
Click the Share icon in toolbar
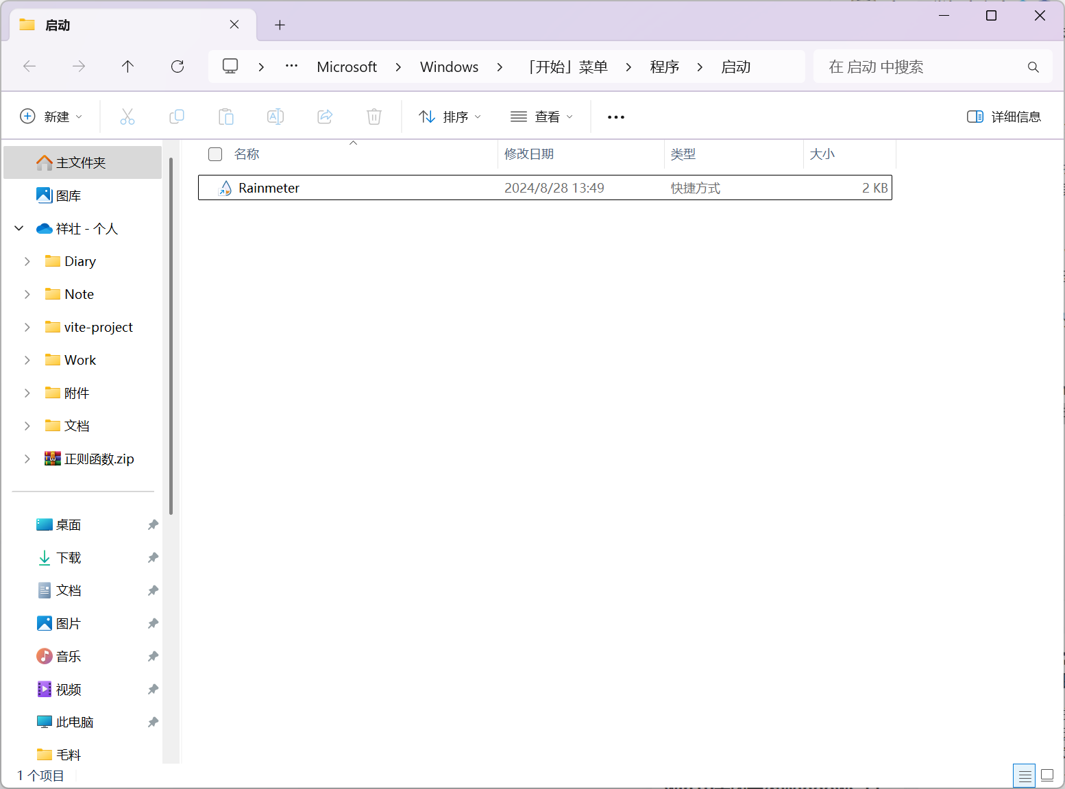tap(325, 117)
